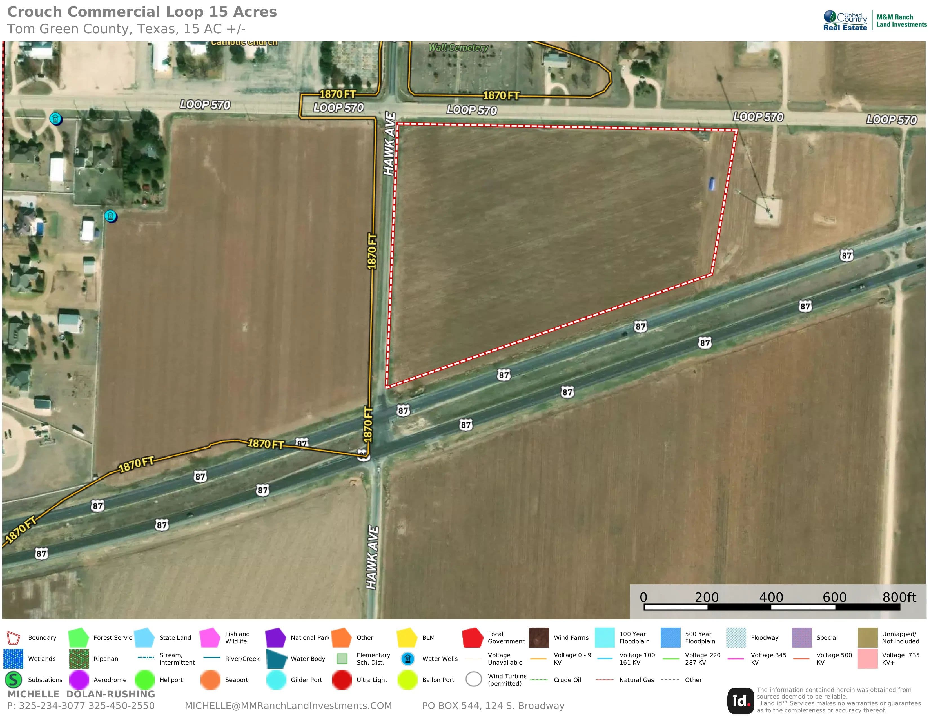Image resolution: width=929 pixels, height=718 pixels.
Task: Click the Crouch Commercial Loop 15 Acres title
Action: tap(142, 12)
